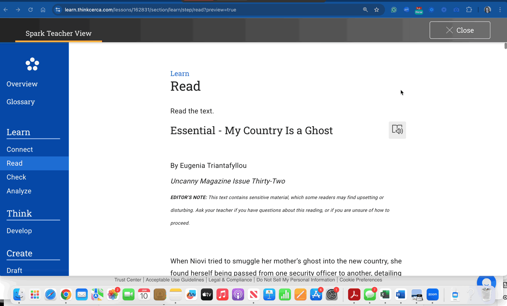Go to the browser home page
The height and width of the screenshot is (306, 507).
coord(43,10)
